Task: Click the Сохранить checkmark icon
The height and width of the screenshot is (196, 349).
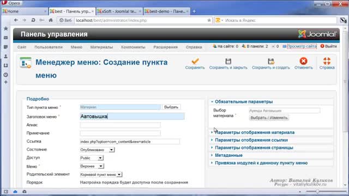Action: [195, 61]
